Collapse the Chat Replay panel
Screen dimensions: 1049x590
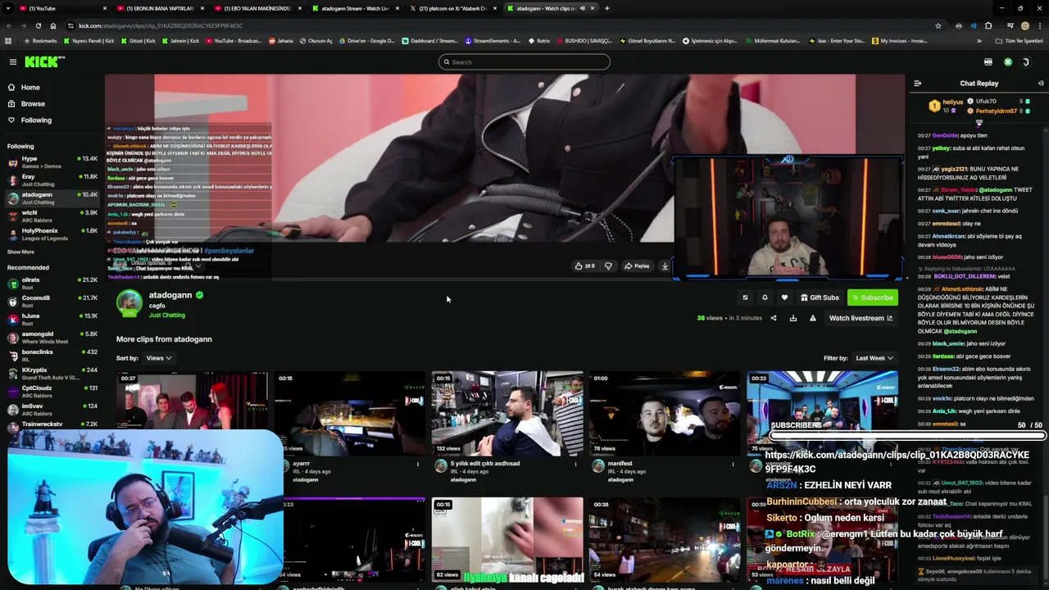point(917,84)
